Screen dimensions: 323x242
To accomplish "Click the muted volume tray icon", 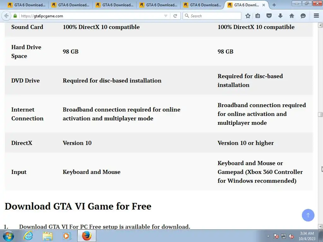I will (291, 236).
